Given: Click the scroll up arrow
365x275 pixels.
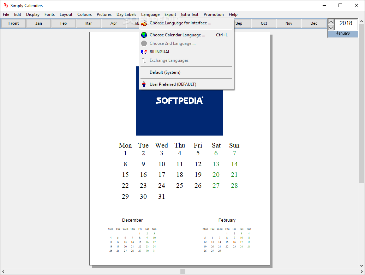Looking at the screenshot, I should [x=361, y=21].
